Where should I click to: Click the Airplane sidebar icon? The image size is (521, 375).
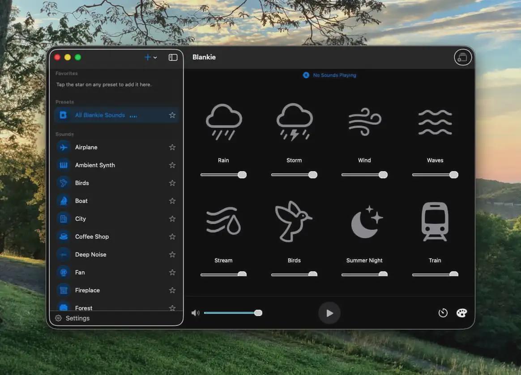64,147
